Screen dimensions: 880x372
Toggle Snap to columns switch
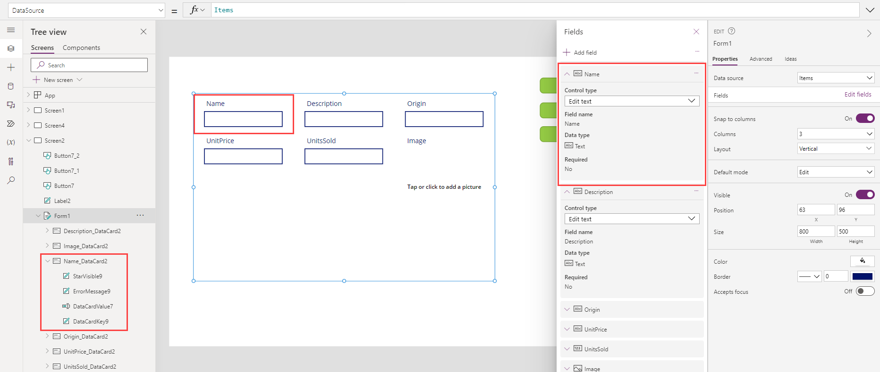coord(865,118)
